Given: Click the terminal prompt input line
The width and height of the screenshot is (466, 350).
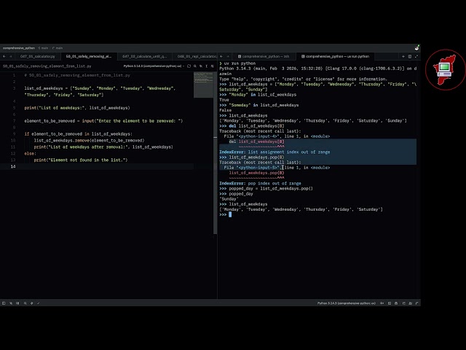Looking at the screenshot, I should pos(317,214).
